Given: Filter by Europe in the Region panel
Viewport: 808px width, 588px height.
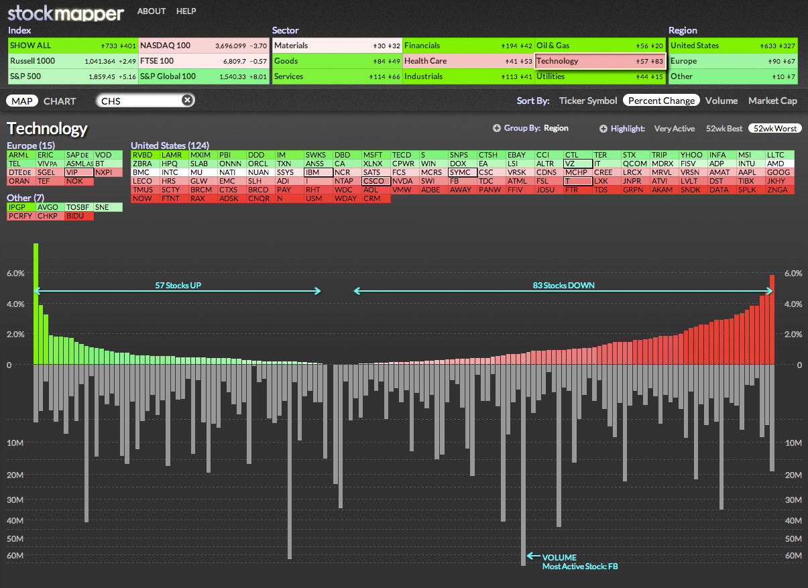Looking at the screenshot, I should coord(733,61).
